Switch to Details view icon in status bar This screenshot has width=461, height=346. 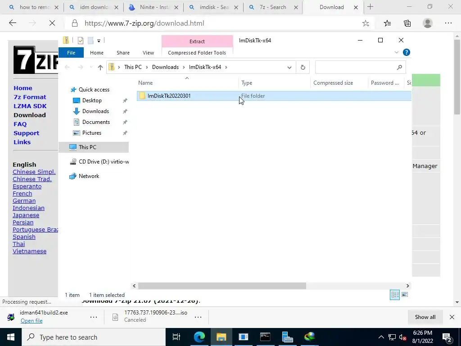point(395,295)
